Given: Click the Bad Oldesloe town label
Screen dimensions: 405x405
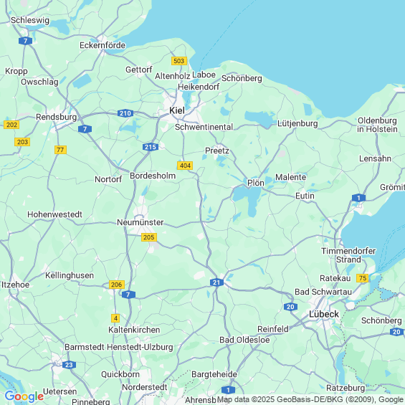Looking at the screenshot, I should click(244, 340).
